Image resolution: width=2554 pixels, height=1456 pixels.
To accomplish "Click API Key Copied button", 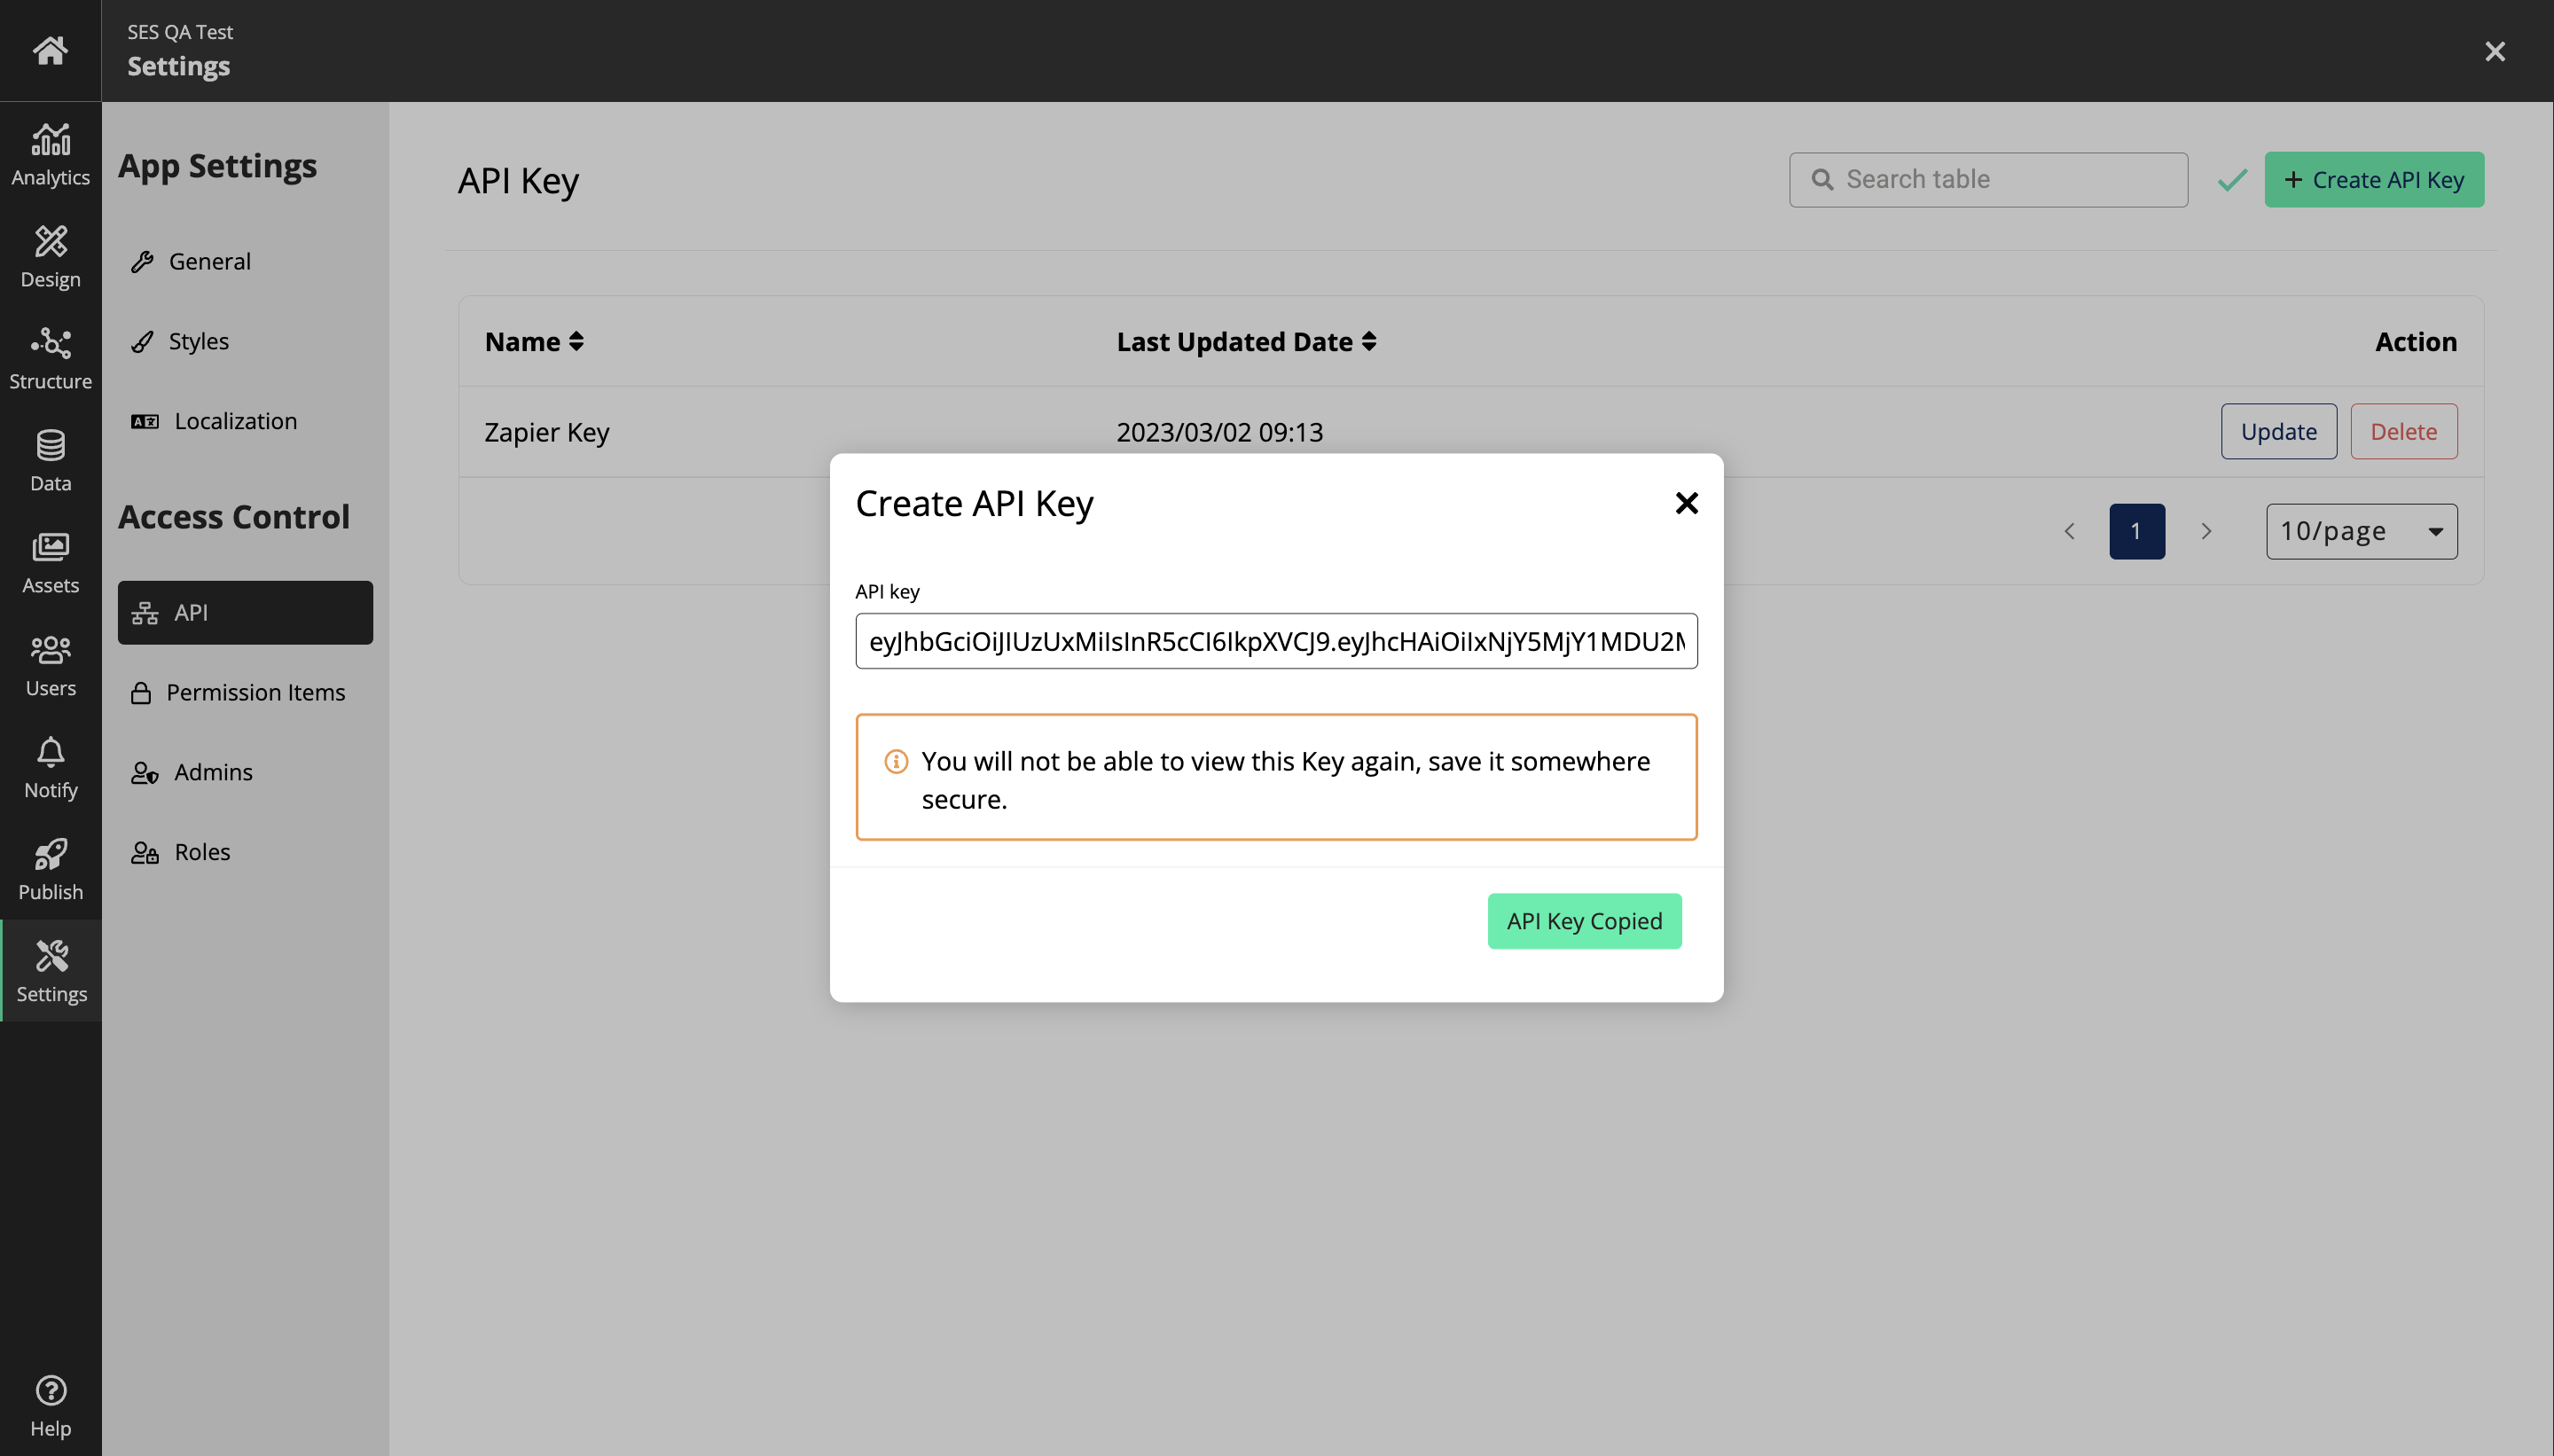I will (1584, 921).
